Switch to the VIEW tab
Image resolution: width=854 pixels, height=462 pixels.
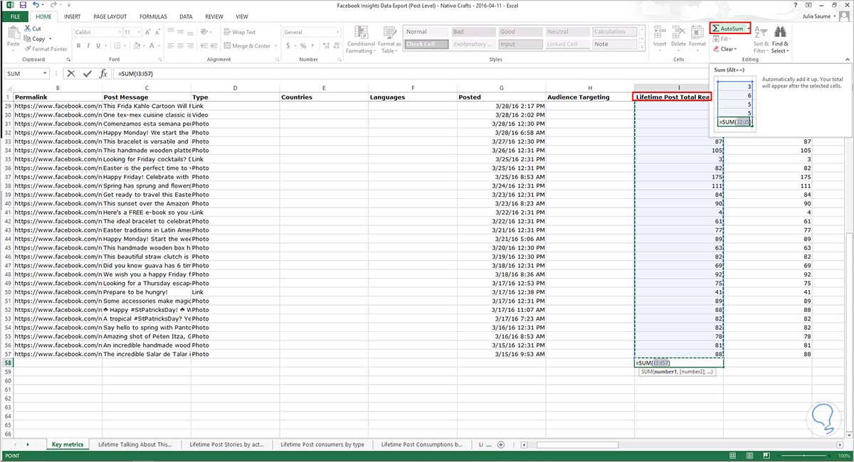coord(242,16)
